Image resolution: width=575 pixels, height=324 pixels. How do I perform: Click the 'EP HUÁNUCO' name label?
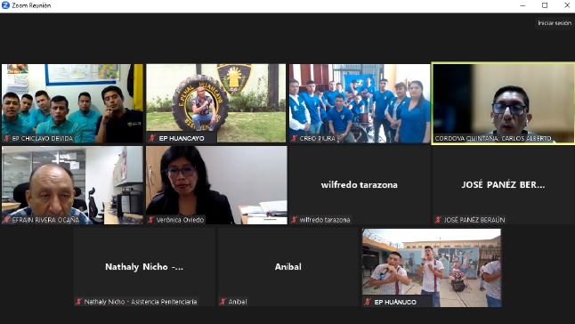tap(395, 302)
